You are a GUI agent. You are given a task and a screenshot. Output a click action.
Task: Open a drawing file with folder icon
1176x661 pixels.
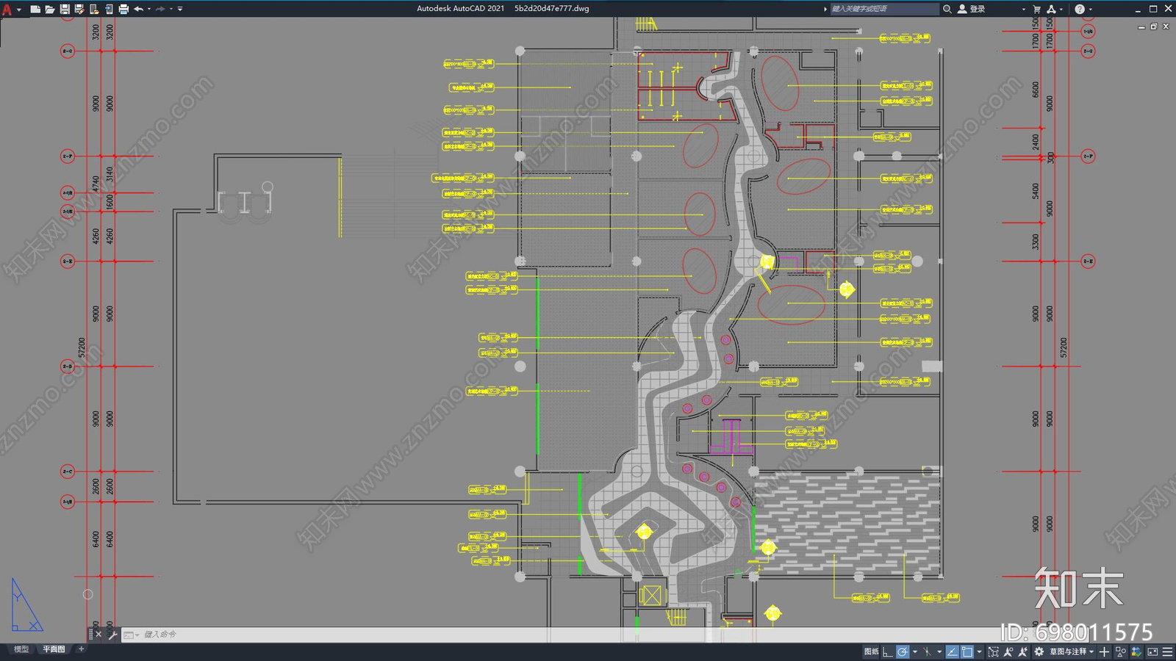(50, 10)
